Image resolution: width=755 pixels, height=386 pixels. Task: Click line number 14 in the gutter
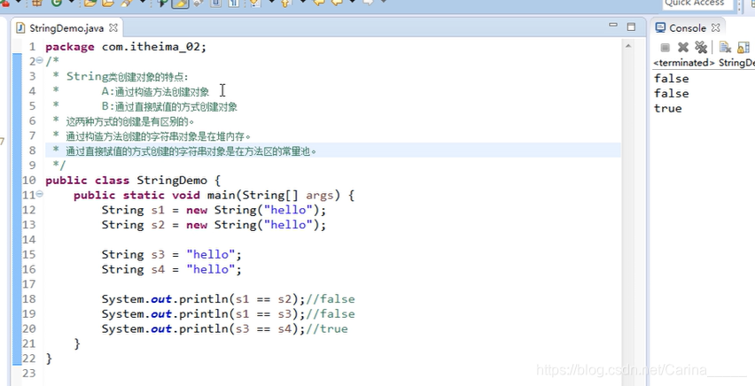click(x=29, y=240)
